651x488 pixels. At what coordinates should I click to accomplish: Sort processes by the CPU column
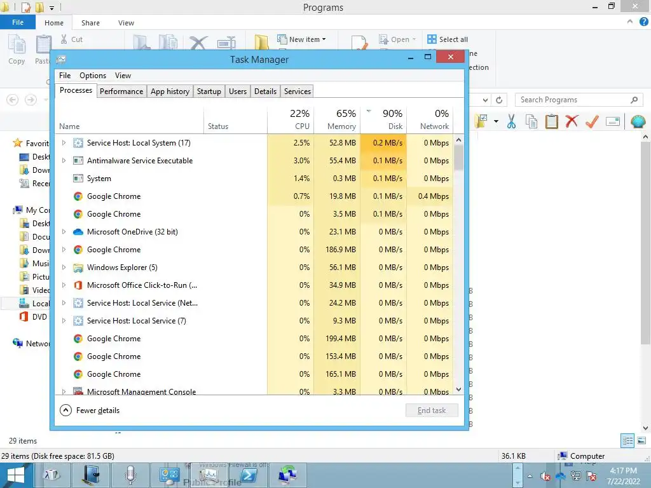point(291,120)
